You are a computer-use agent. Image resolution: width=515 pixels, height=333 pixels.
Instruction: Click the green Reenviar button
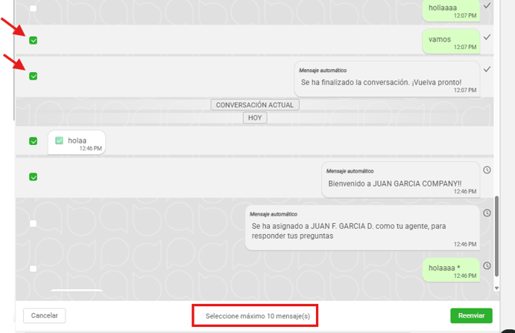point(471,315)
